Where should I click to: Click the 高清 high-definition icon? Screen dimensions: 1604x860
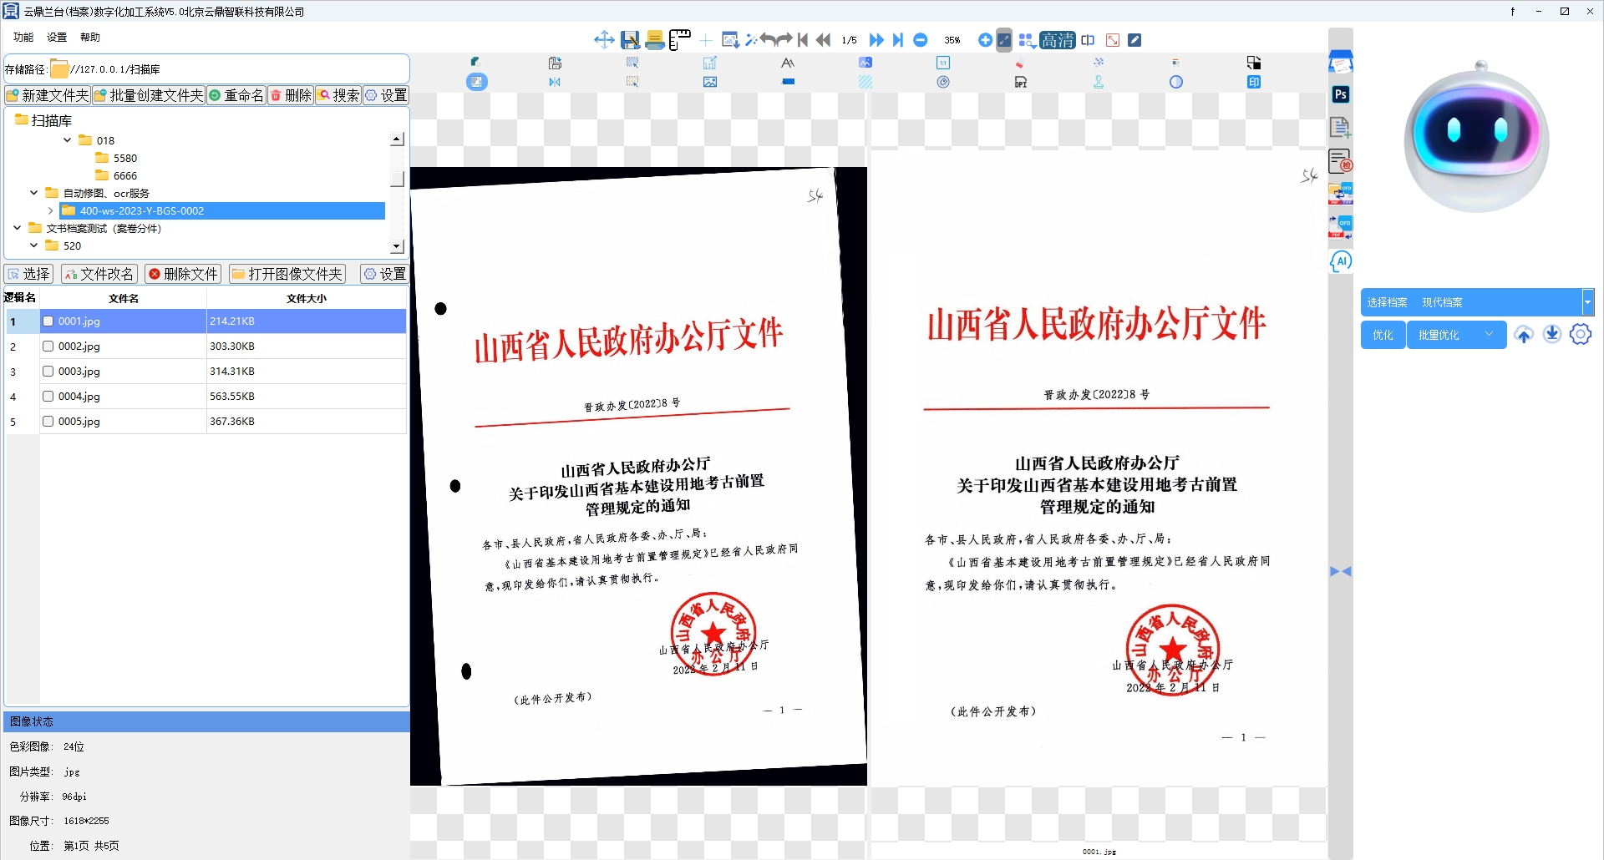click(x=1057, y=40)
